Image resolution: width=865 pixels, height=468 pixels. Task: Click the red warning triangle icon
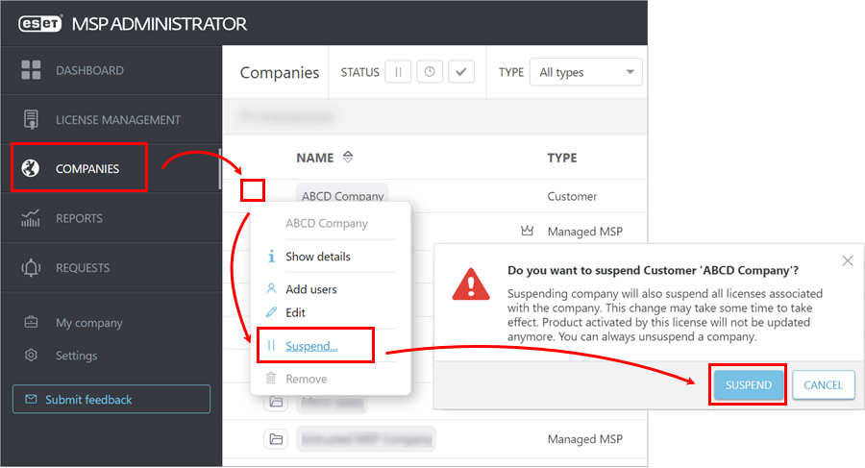click(x=471, y=284)
